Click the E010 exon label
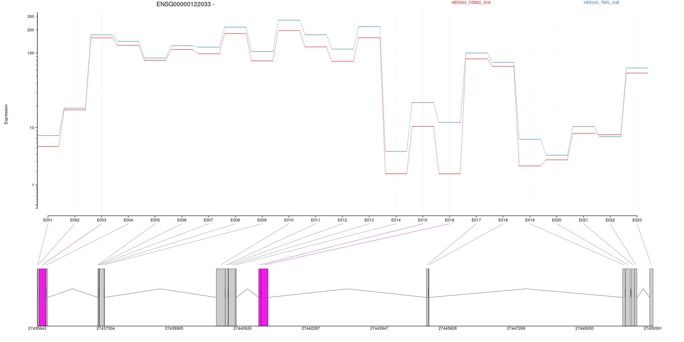The width and height of the screenshot is (684, 342). 289,220
